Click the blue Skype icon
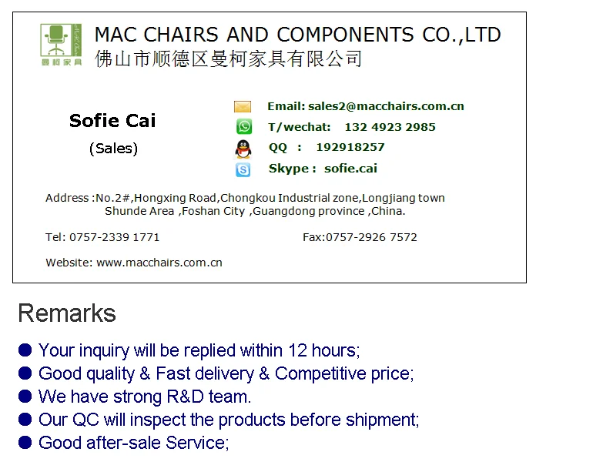This screenshot has width=613, height=472. click(243, 169)
